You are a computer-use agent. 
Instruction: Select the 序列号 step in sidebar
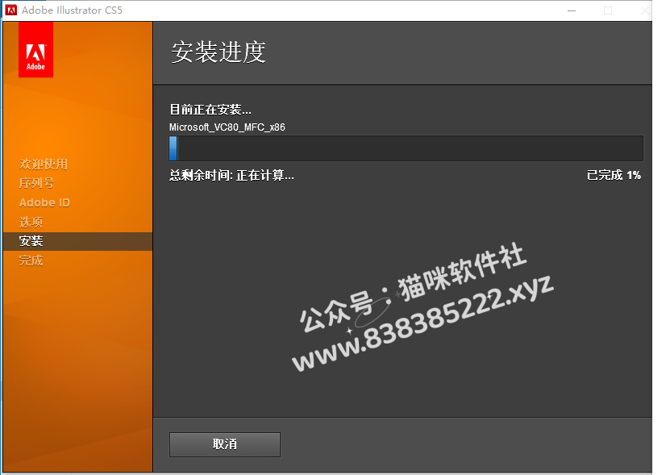[36, 183]
